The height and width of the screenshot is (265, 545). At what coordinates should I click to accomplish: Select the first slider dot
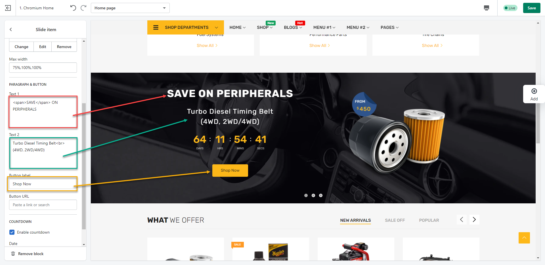click(x=306, y=195)
